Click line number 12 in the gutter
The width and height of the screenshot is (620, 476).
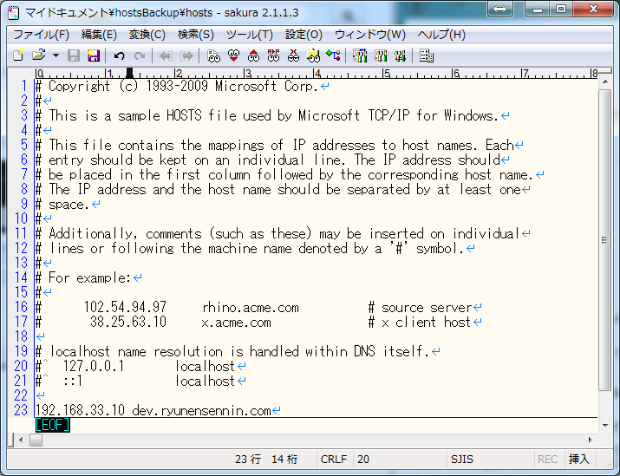(21, 248)
